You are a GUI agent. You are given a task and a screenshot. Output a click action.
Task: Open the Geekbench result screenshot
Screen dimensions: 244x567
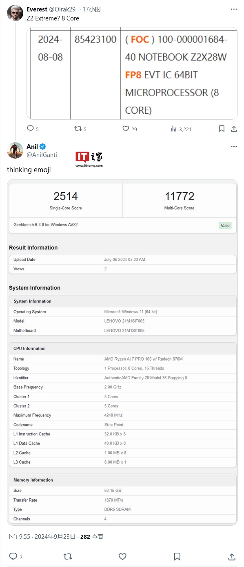tap(122, 352)
